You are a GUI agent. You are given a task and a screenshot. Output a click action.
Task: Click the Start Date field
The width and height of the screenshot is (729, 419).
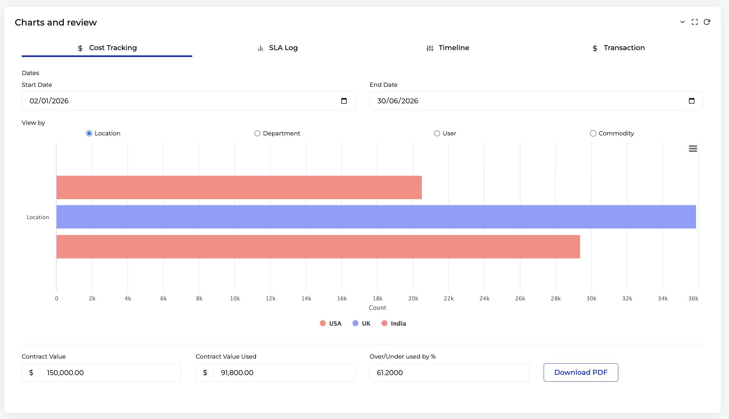pos(189,101)
